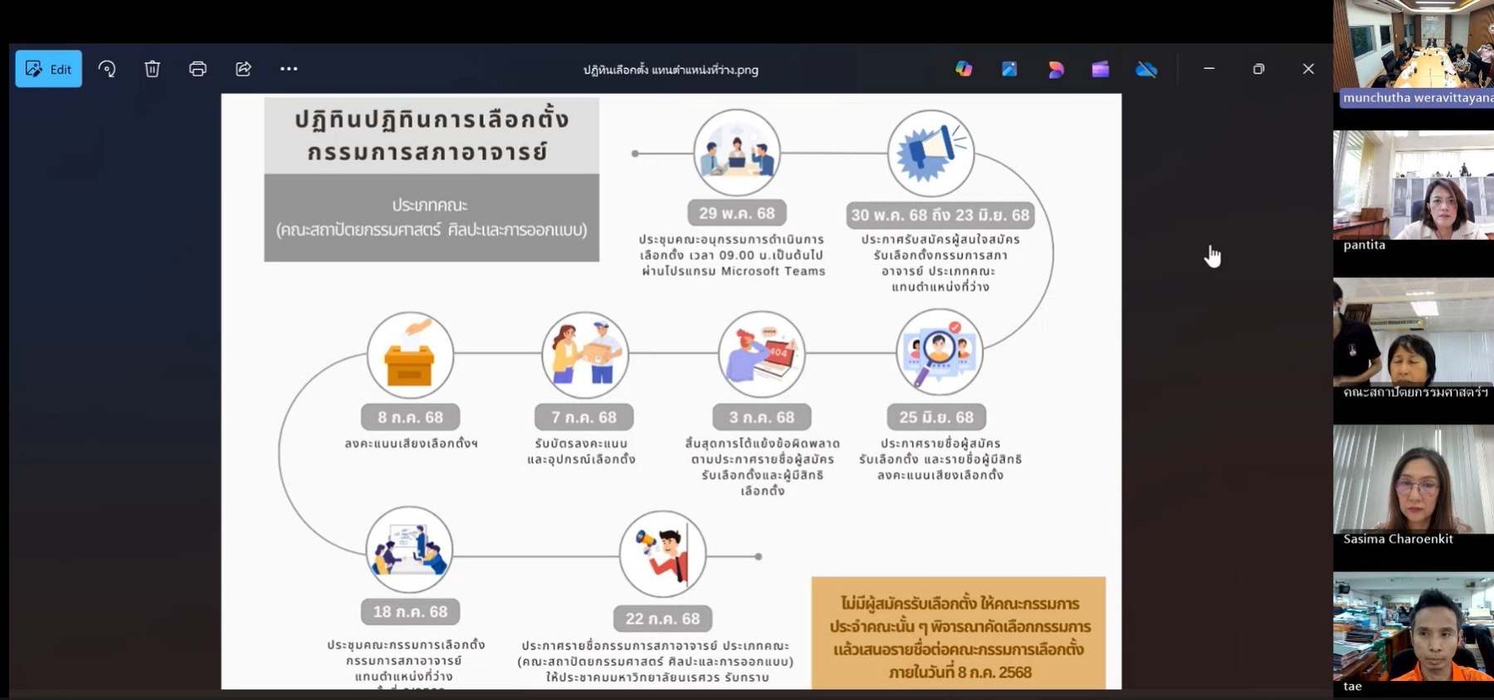Click the 29 พ.ค. 68 date label
Image resolution: width=1494 pixels, height=700 pixels.
(x=737, y=213)
